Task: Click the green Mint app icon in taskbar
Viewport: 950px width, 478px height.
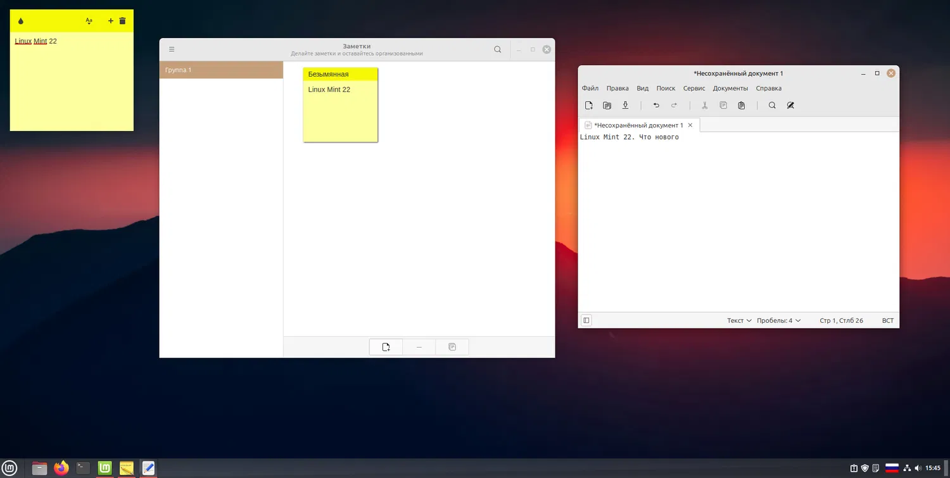Action: 105,469
